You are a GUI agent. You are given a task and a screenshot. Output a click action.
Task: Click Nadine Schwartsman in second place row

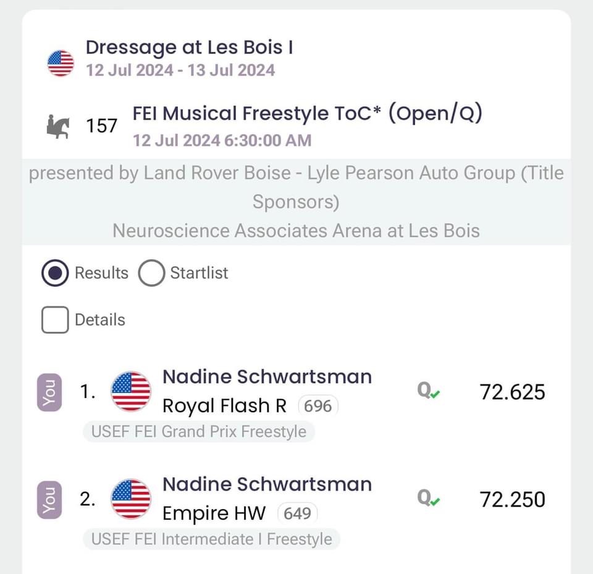click(267, 484)
